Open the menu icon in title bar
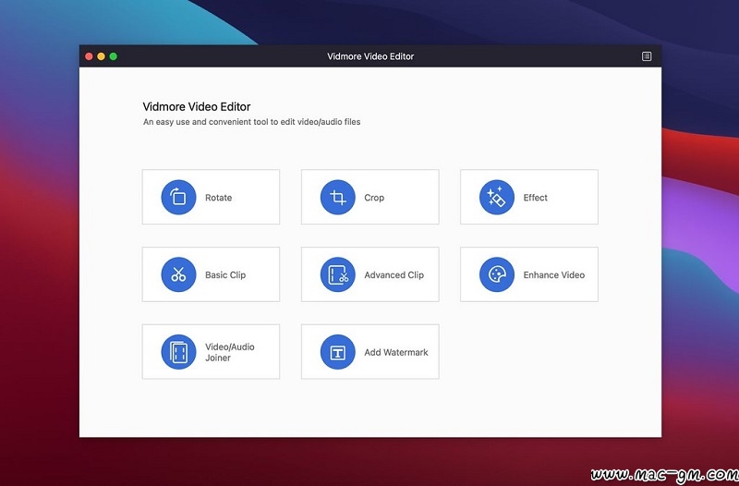Image resolution: width=739 pixels, height=486 pixels. [647, 56]
